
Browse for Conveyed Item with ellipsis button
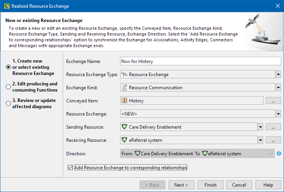click(x=273, y=101)
